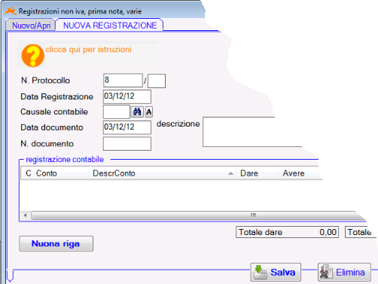Image resolution: width=378 pixels, height=284 pixels.
Task: Click the Data Registrazione date field
Action: 127,96
